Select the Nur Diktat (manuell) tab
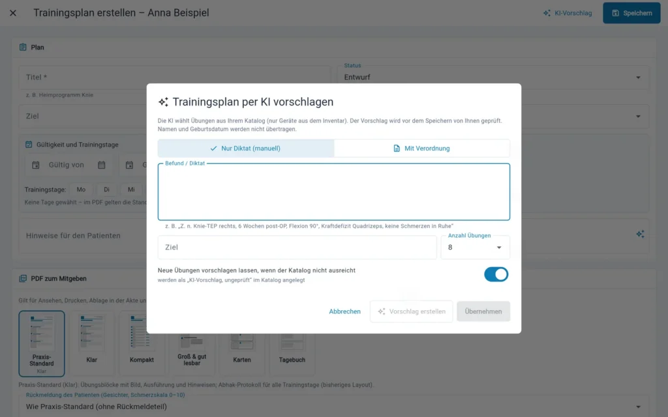This screenshot has height=417, width=668. [x=246, y=149]
